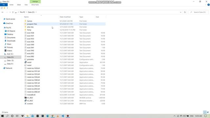210x118 pixels.
Task: Open the File tab
Action: tap(4, 5)
